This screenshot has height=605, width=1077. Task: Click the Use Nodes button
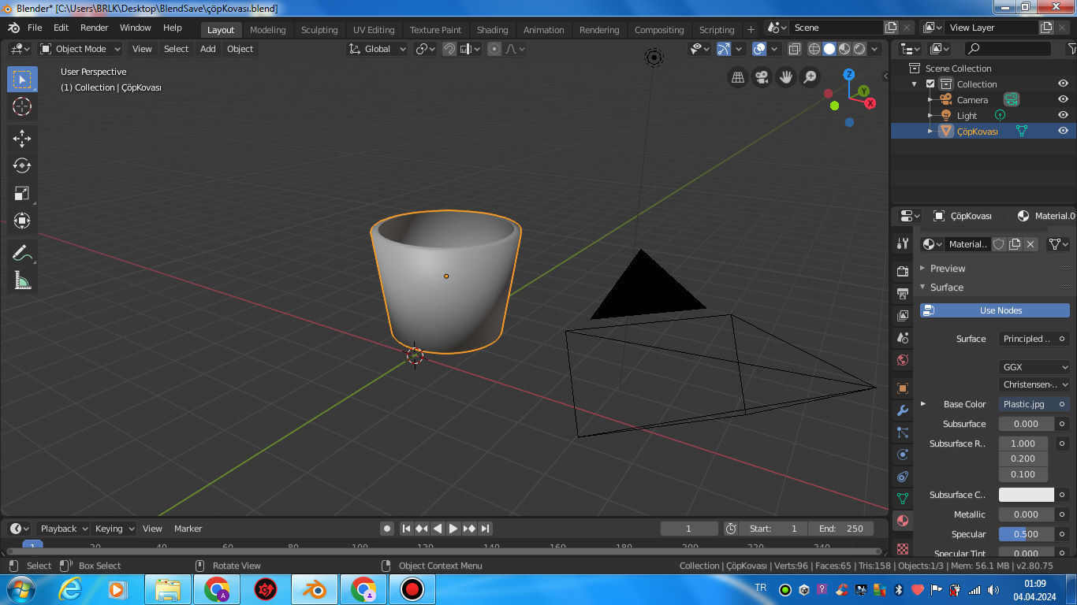coord(995,310)
